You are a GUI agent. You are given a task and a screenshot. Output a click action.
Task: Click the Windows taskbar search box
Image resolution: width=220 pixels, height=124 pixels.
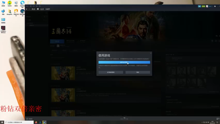click(19, 122)
